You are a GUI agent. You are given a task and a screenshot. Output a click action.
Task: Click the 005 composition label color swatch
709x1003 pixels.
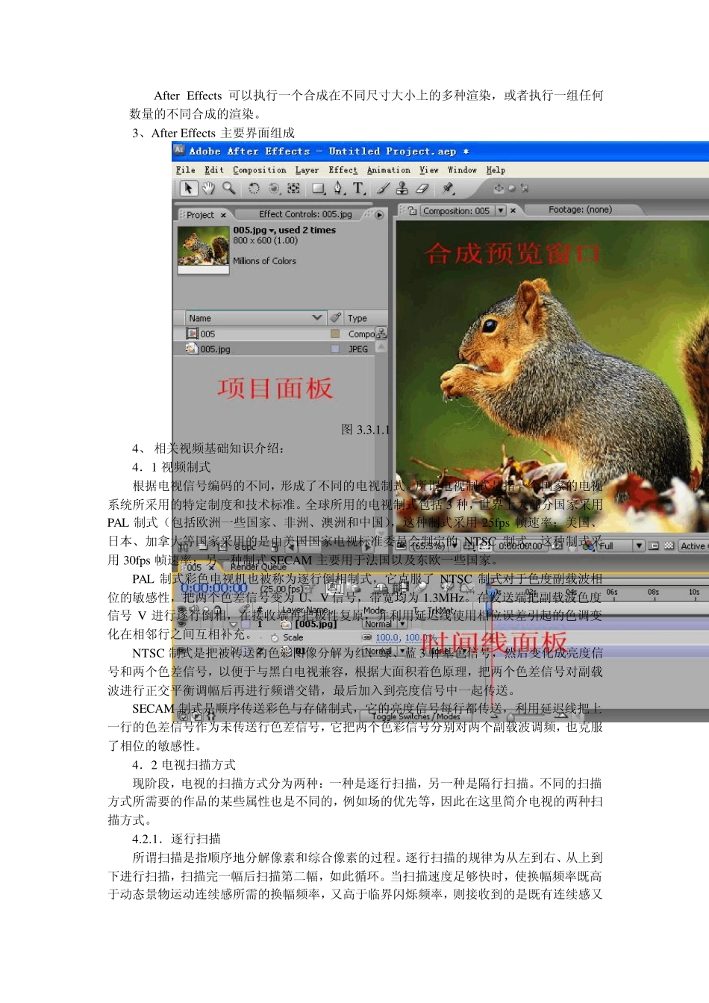(335, 334)
